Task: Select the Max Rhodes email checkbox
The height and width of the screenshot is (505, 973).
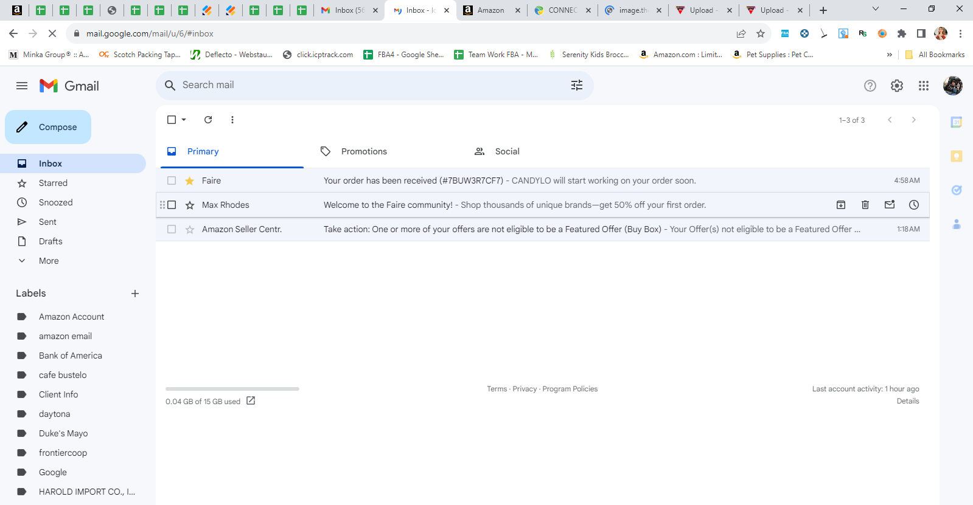Action: click(172, 205)
